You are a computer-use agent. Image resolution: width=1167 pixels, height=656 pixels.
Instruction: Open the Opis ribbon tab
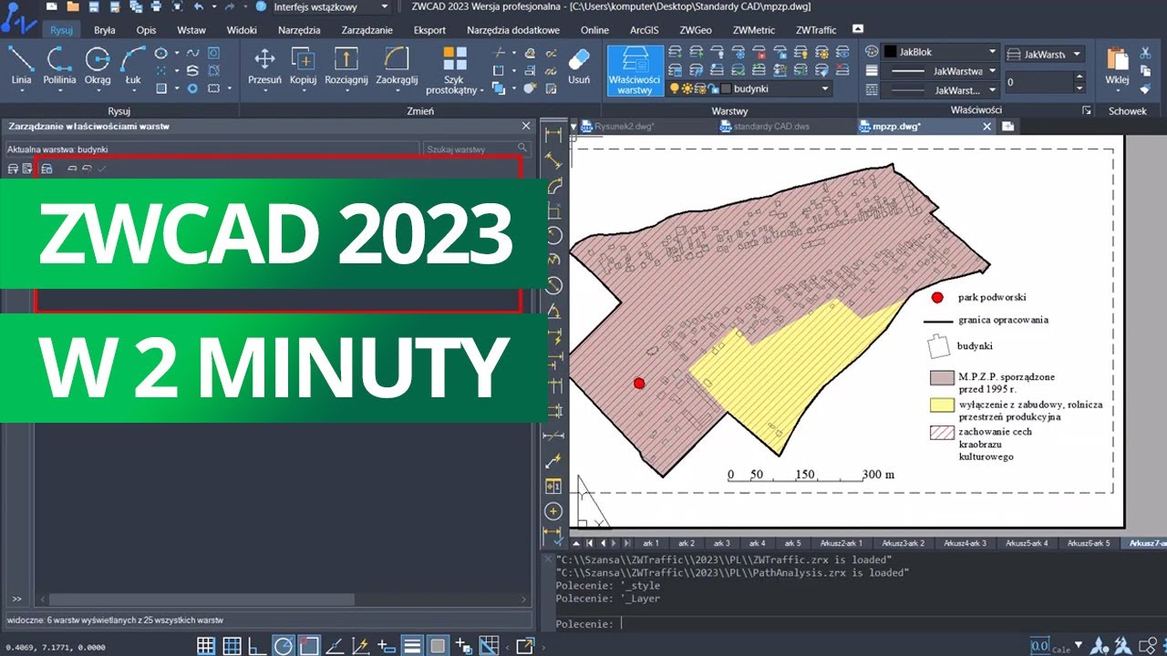tap(146, 30)
